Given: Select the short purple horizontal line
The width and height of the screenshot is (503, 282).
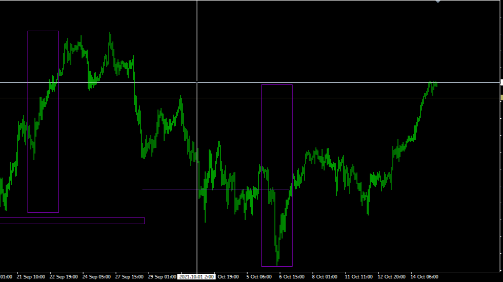Looking at the screenshot, I should point(216,189).
